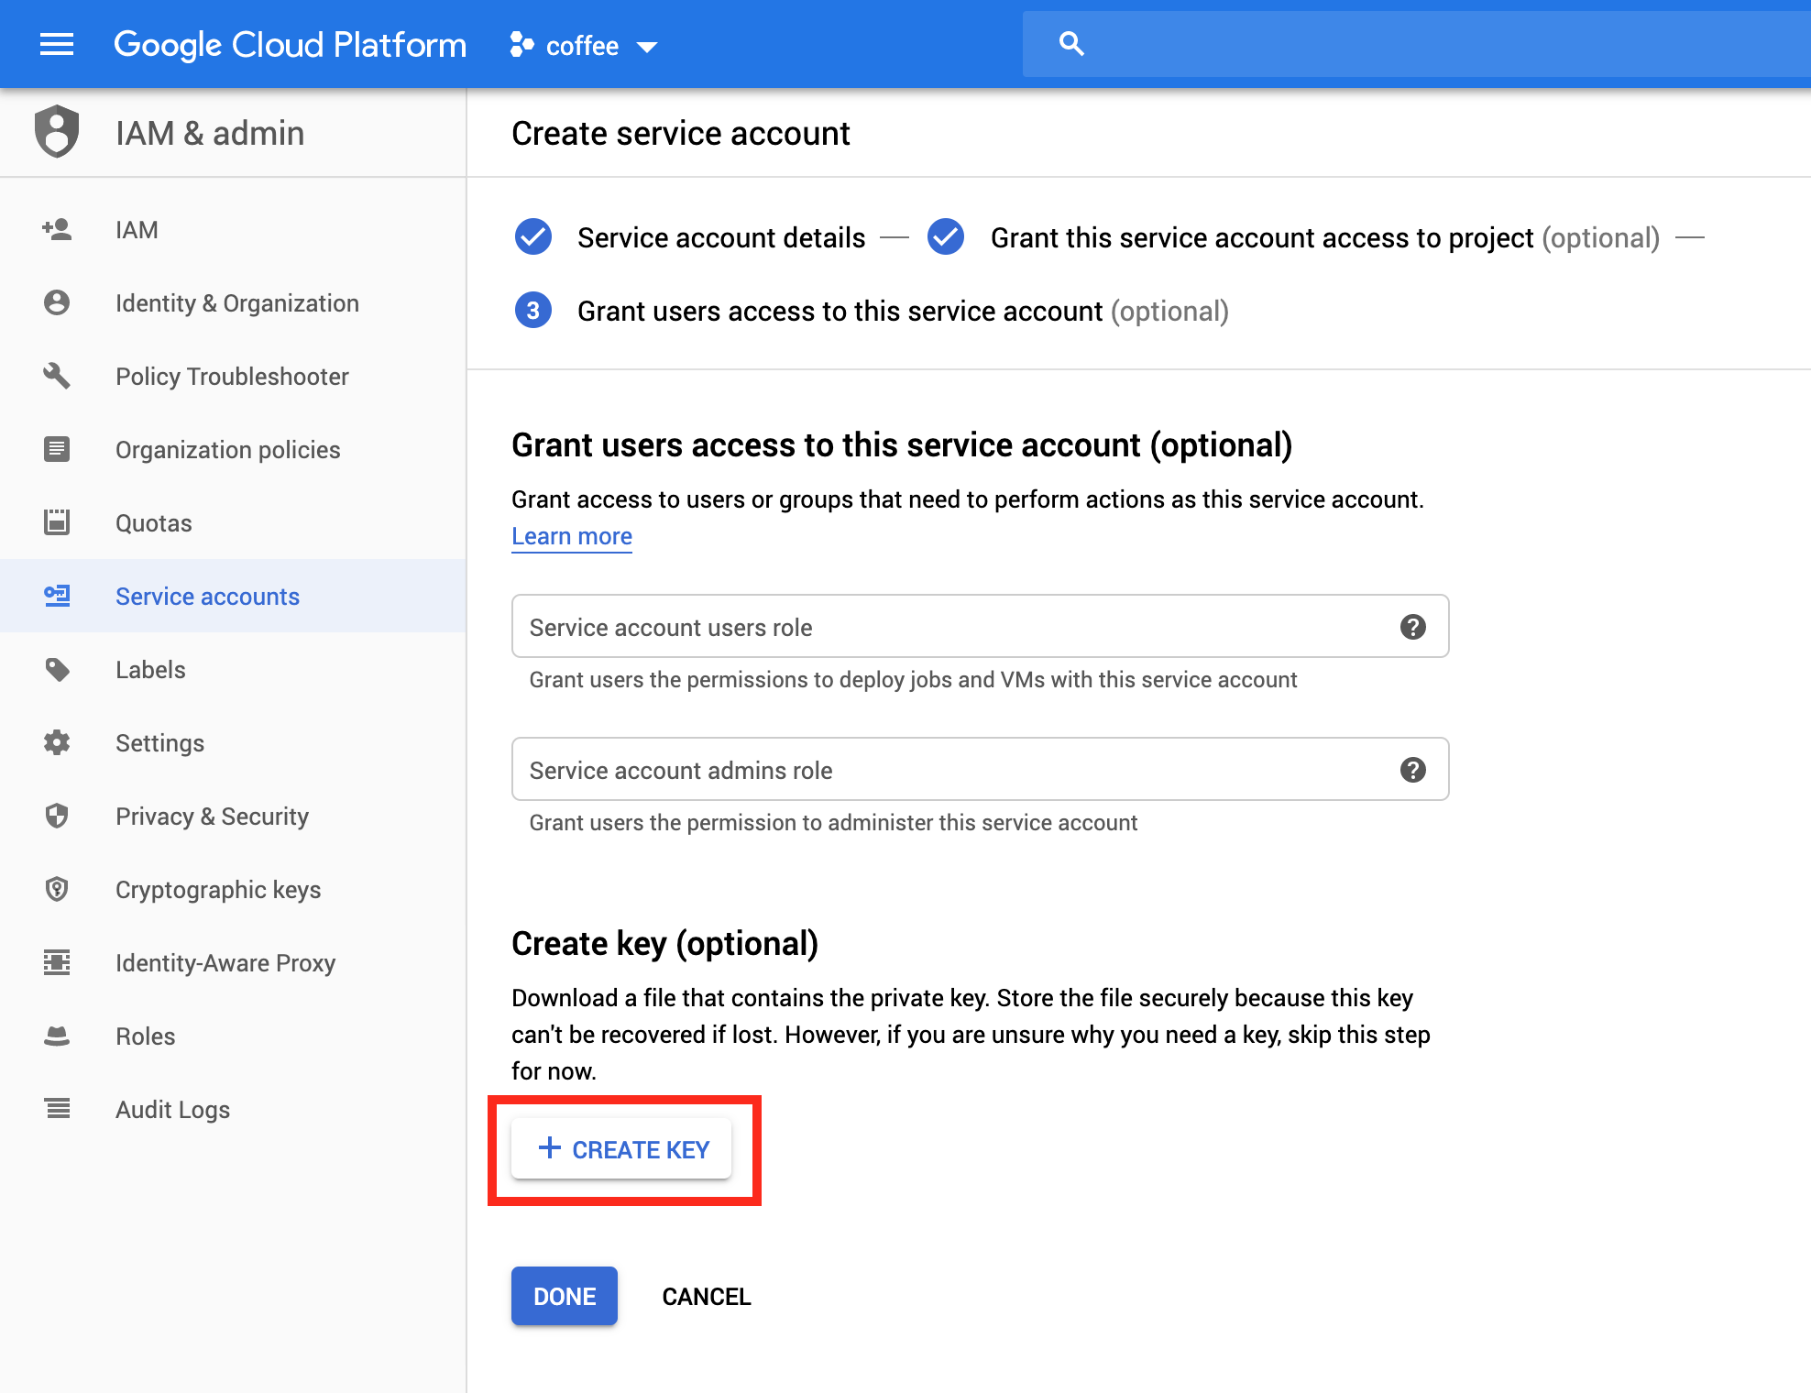
Task: Click the project hexagon dots icon
Action: point(521,45)
